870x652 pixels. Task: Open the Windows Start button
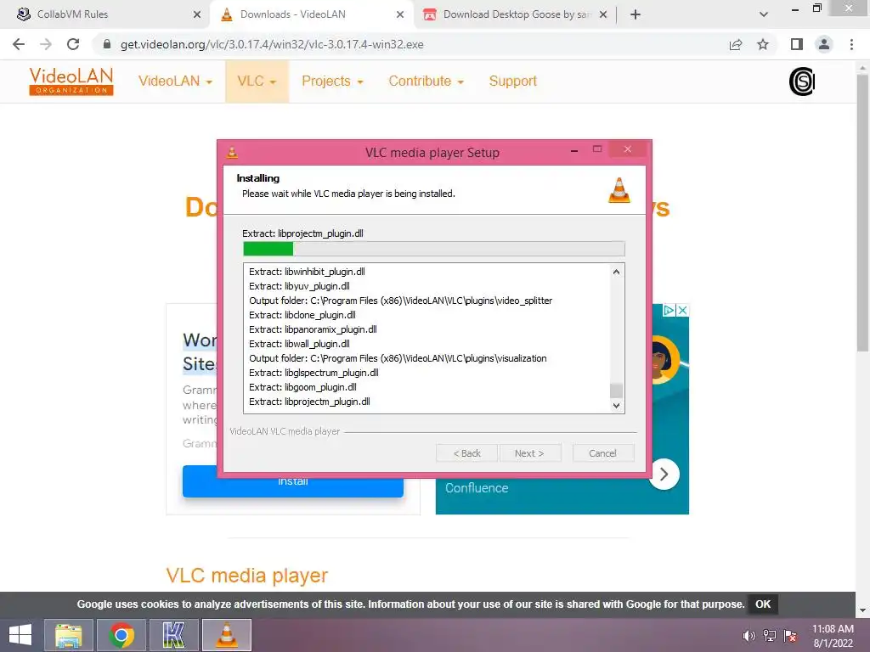pyautogui.click(x=20, y=635)
